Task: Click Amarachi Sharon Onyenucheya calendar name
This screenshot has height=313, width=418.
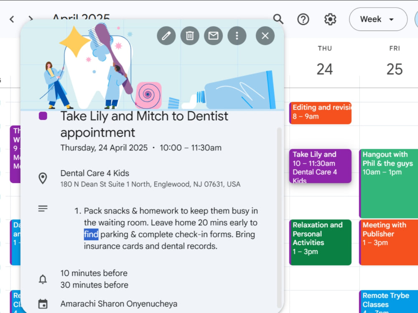Action: coord(119,304)
